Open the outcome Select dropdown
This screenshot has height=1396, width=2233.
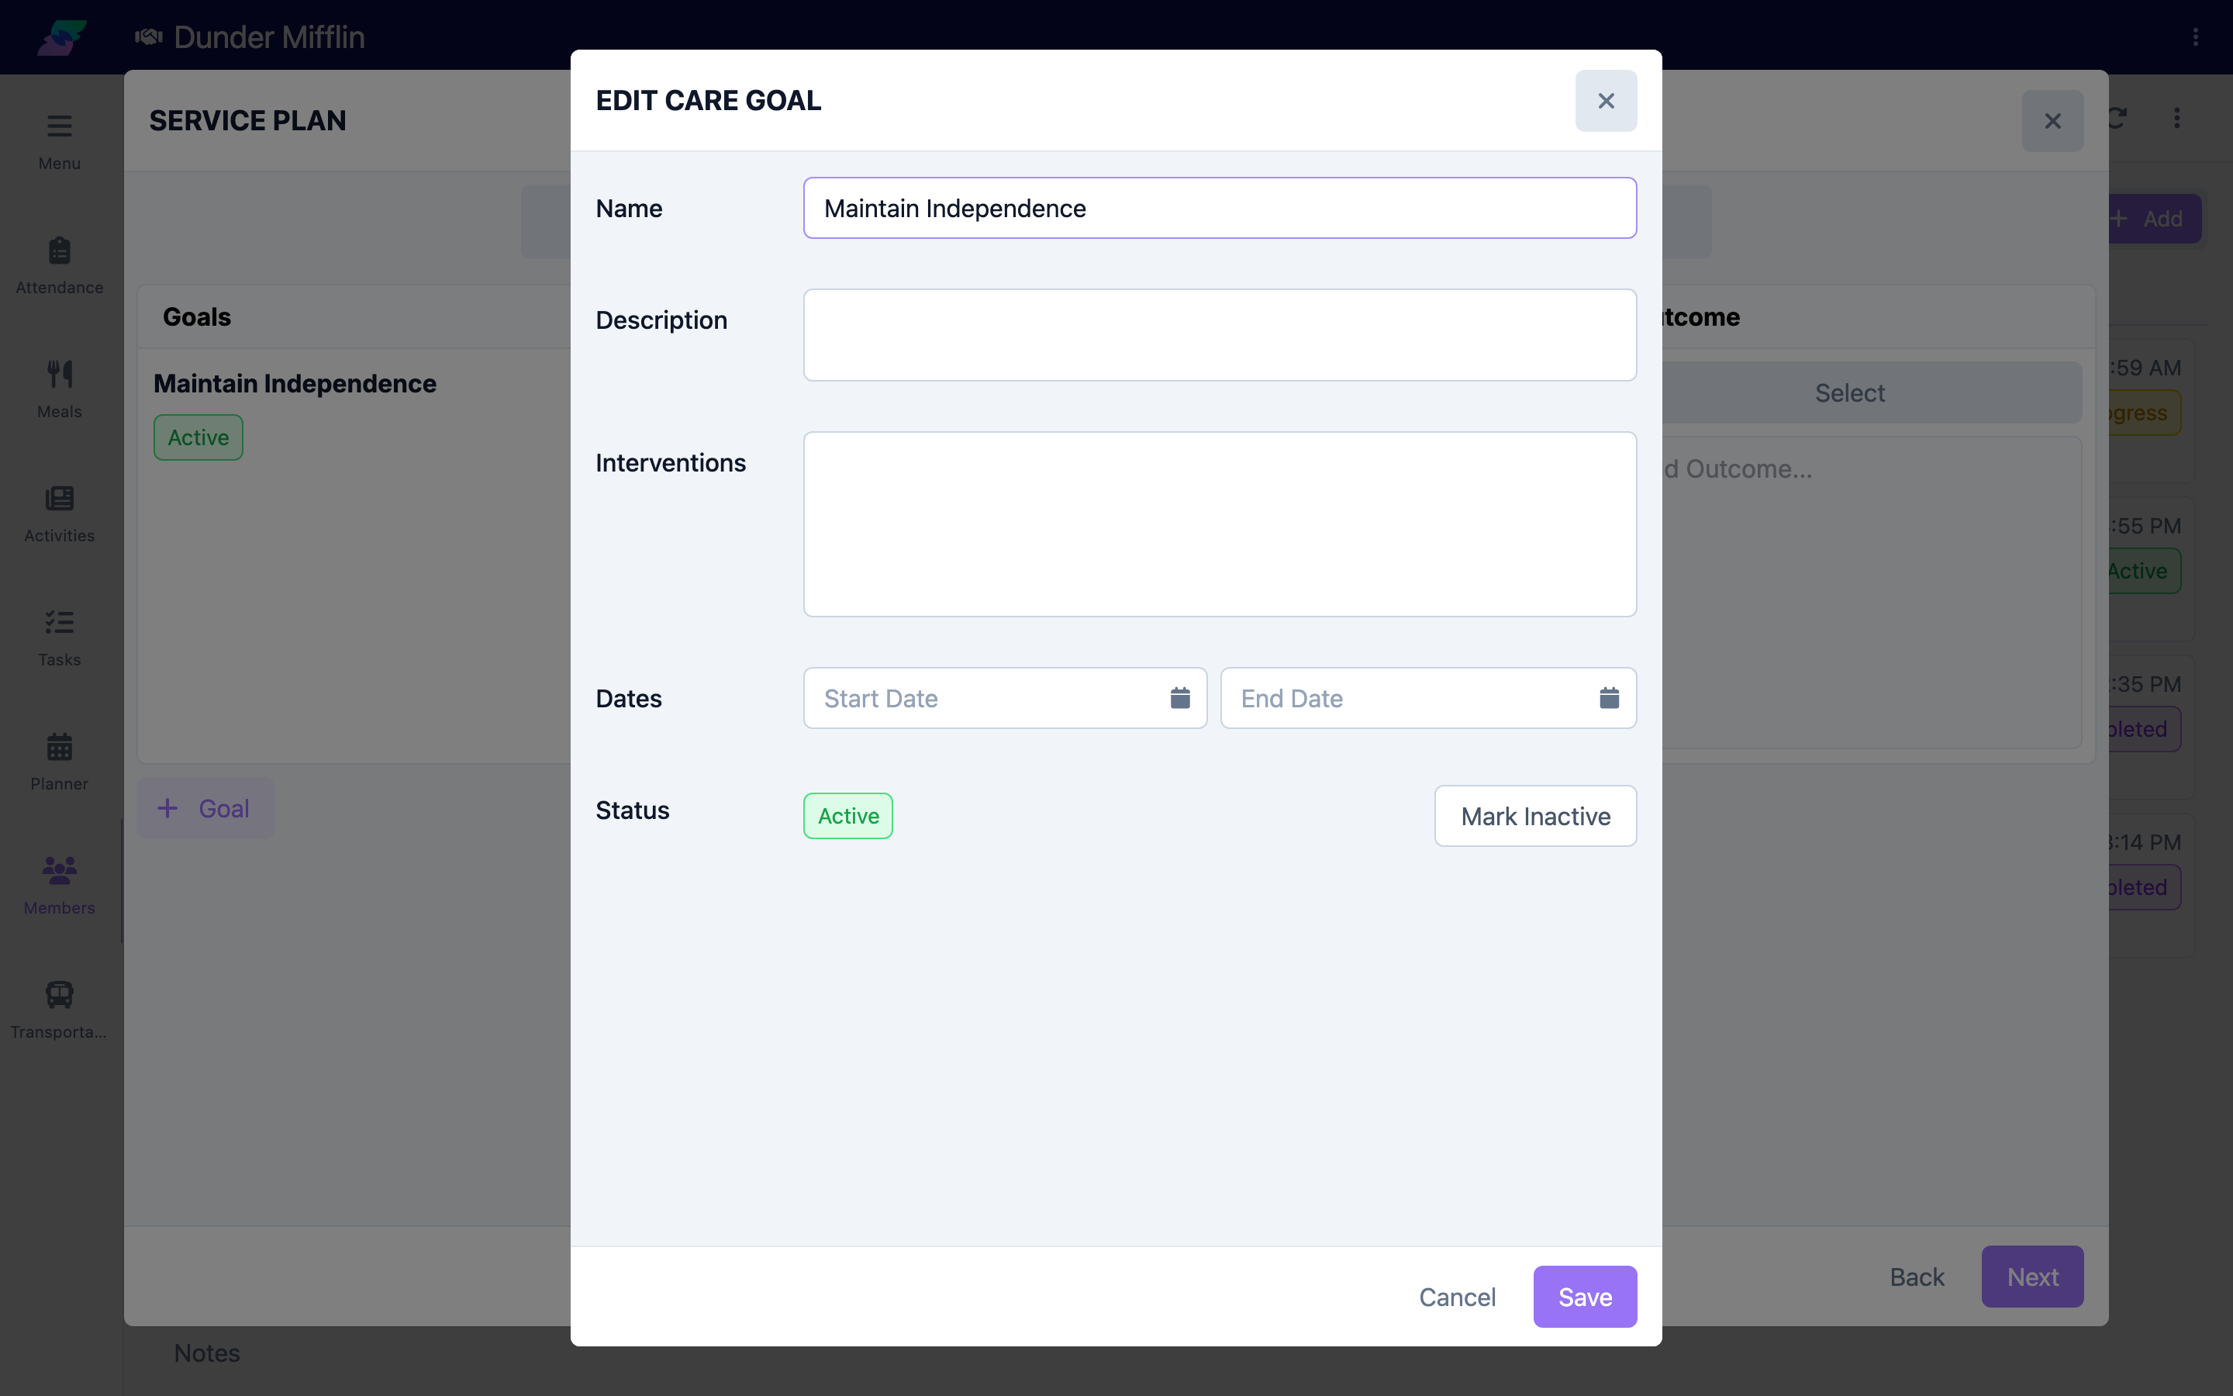pos(1872,392)
